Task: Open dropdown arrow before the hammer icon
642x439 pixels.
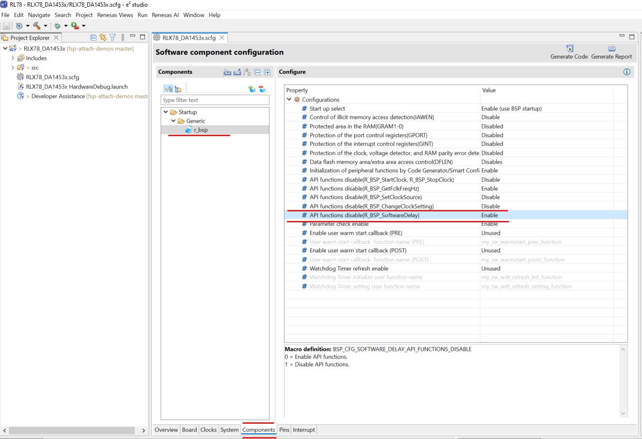Action: tap(28, 26)
